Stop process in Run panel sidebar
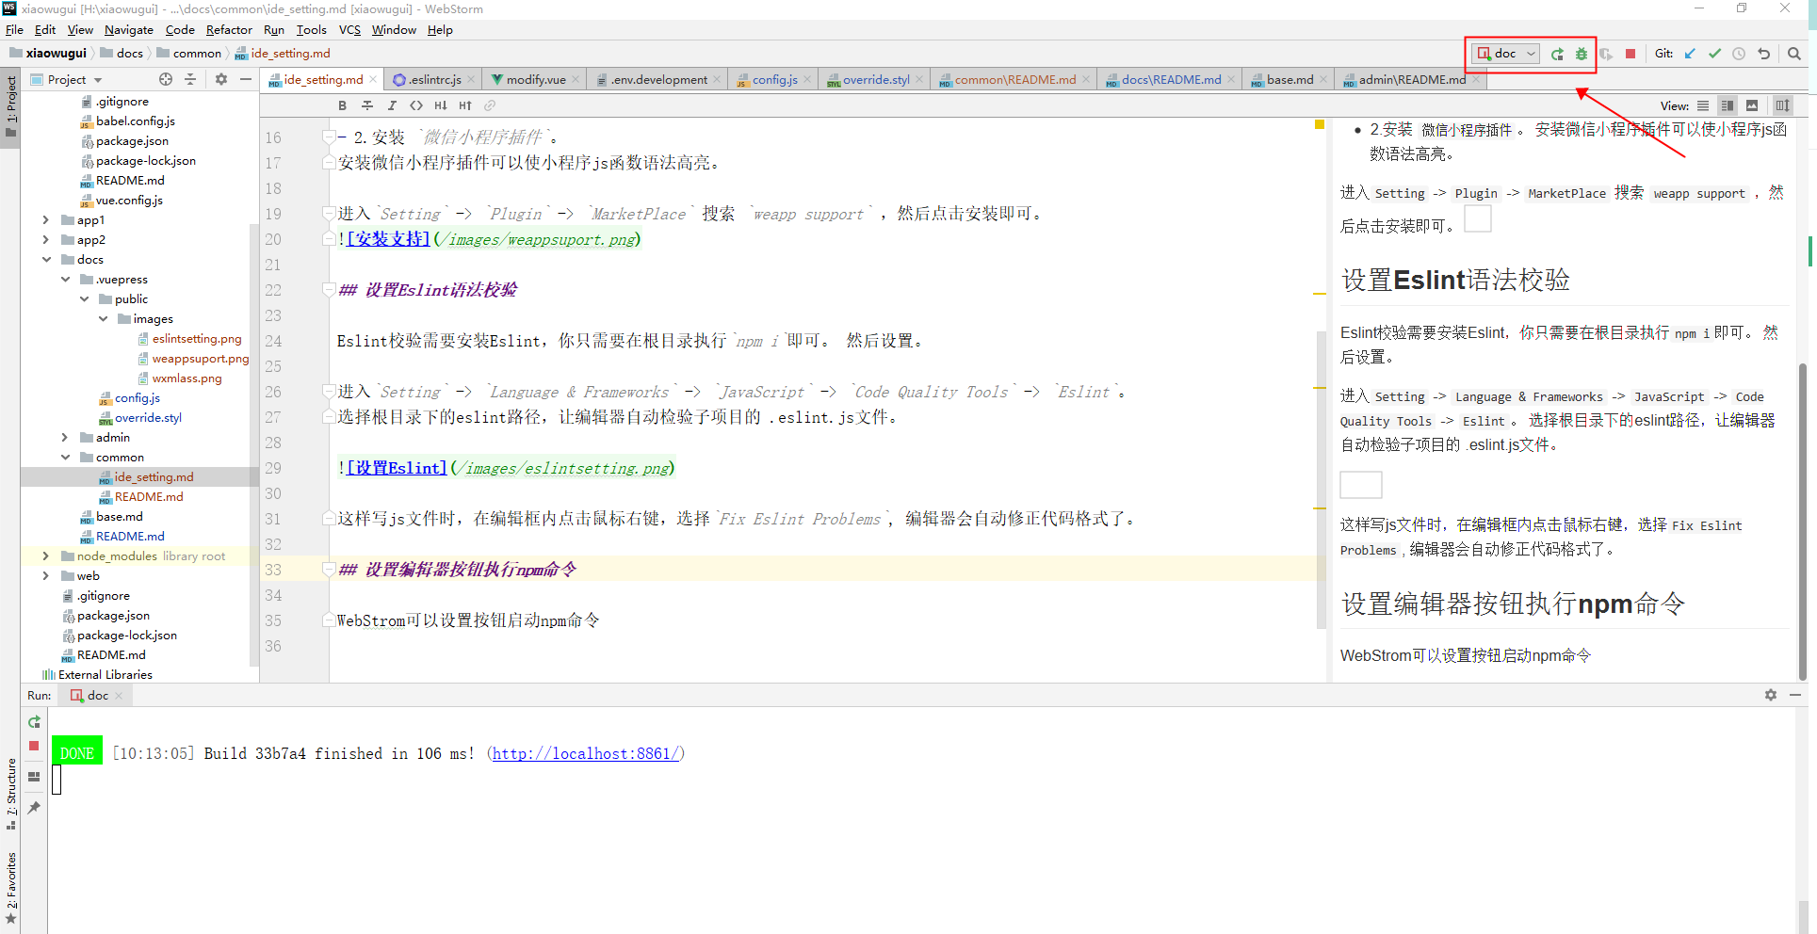The height and width of the screenshot is (934, 1817). click(34, 746)
